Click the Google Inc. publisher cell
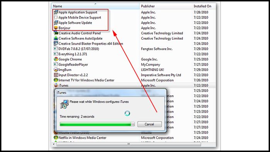Viewport: 270px width, 152px height. tap(149, 59)
